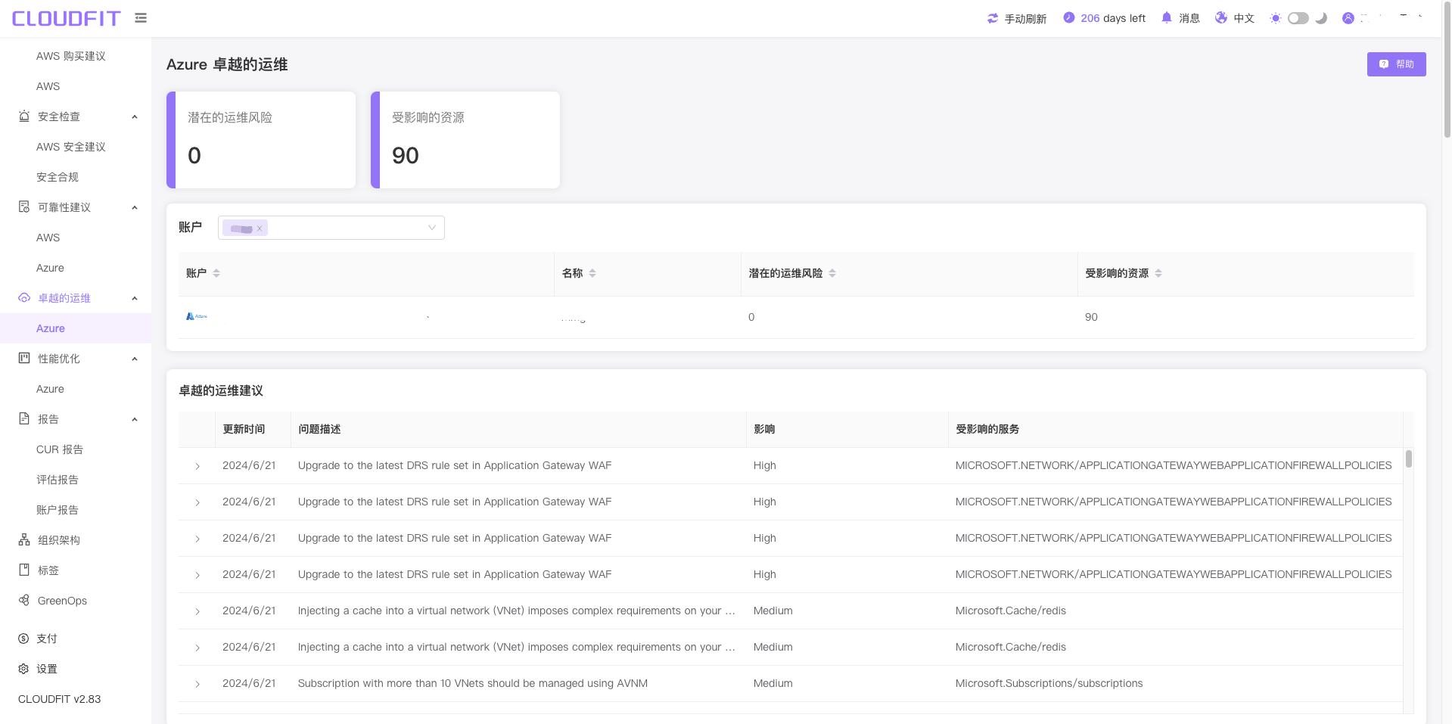Sort by 潜在的运维风险 column
1452x724 pixels.
(832, 273)
